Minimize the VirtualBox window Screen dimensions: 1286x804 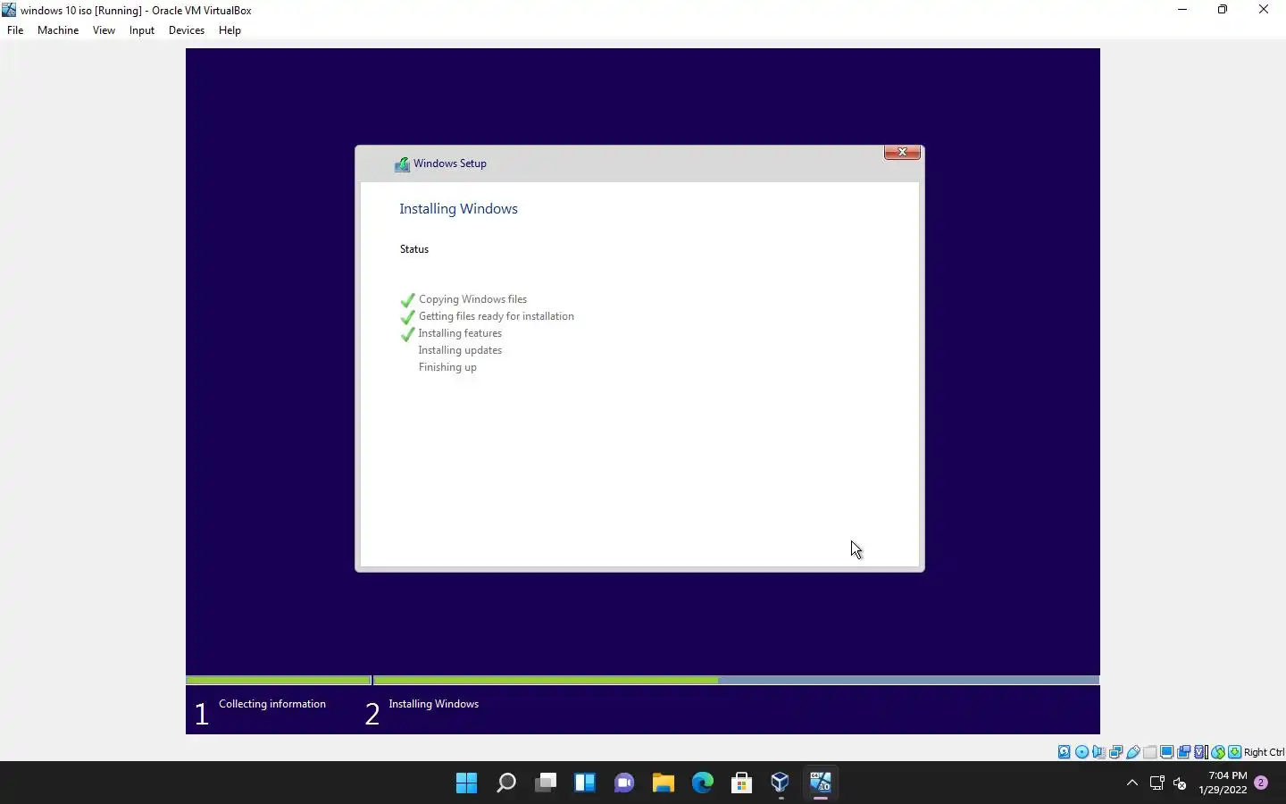[1182, 10]
